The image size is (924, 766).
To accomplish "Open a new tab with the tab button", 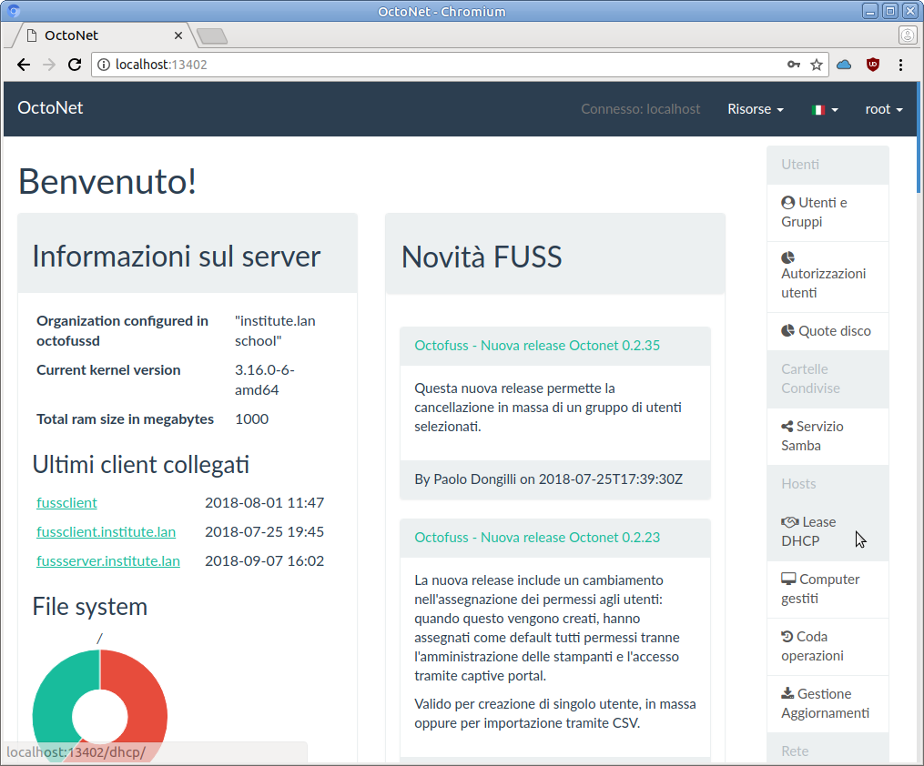I will pyautogui.click(x=212, y=36).
